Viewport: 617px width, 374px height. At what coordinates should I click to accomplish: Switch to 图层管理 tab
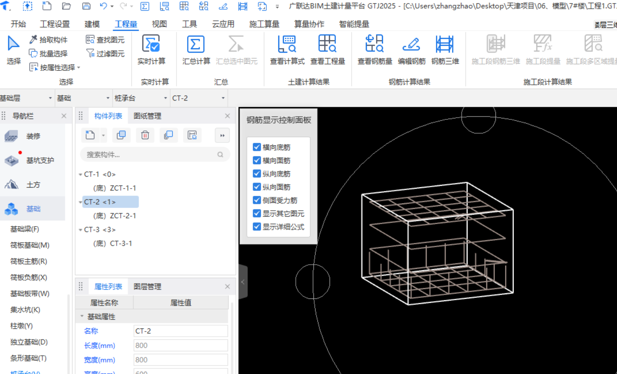147,287
